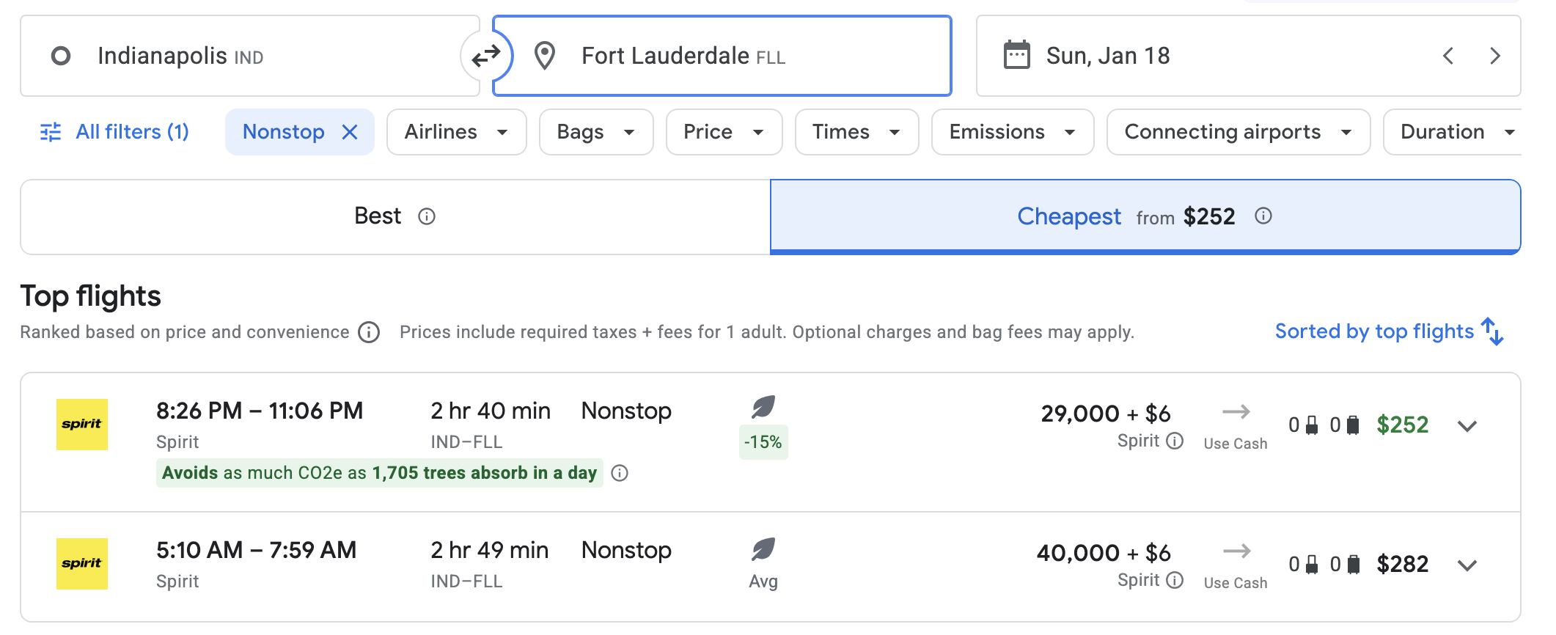
Task: Go to next departure date
Action: tap(1495, 56)
